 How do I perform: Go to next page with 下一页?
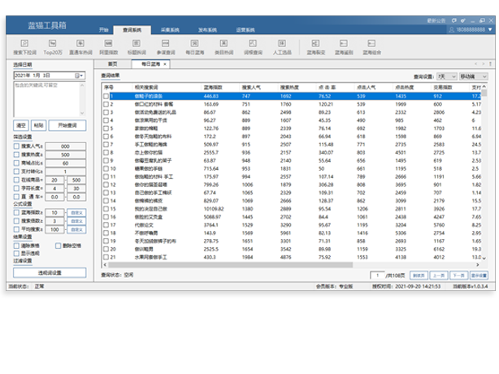click(x=458, y=275)
